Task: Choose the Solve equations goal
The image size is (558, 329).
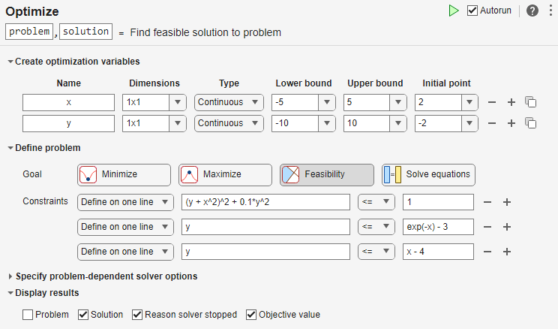Action: click(428, 174)
